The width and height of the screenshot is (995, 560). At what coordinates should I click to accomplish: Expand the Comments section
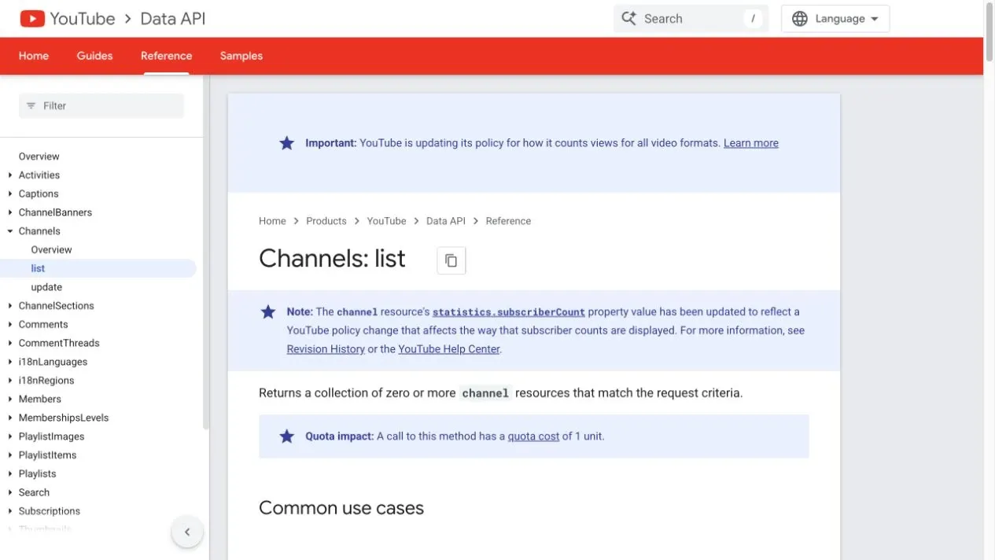(x=10, y=325)
